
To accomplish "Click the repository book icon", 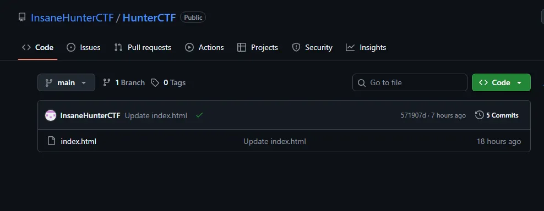I will [22, 18].
